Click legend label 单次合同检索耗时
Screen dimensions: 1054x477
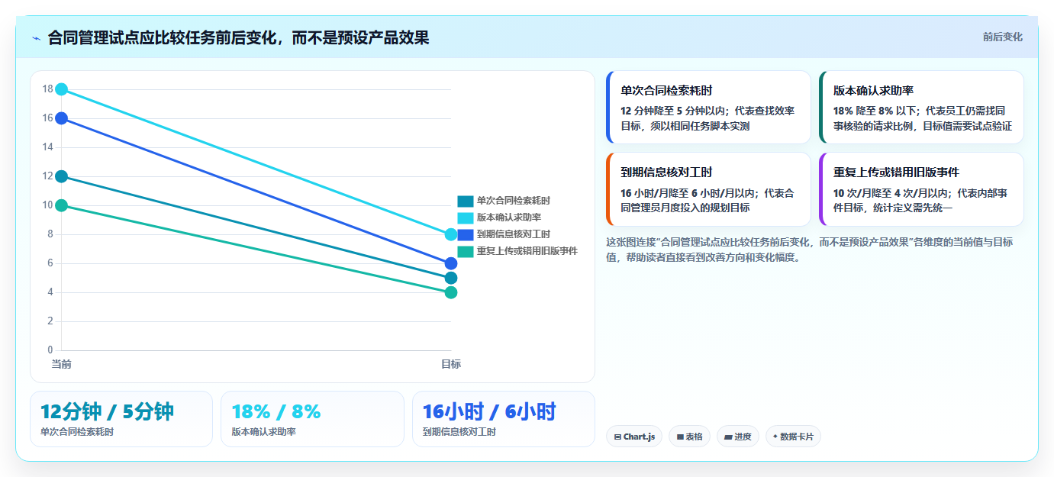(514, 201)
